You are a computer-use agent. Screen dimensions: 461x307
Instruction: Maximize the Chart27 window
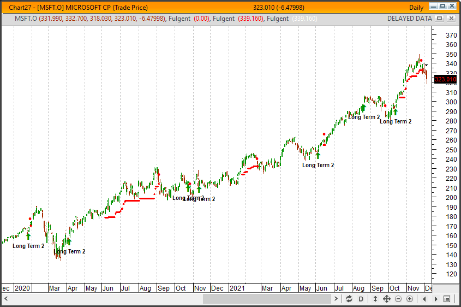point(442,6)
